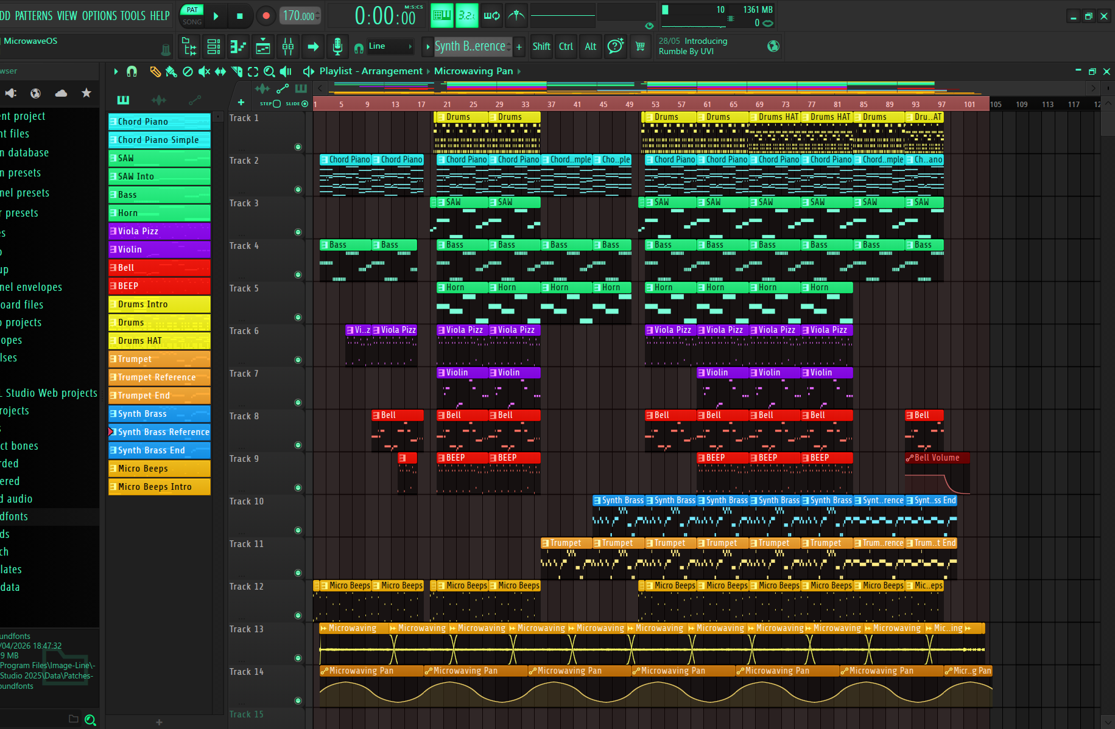The width and height of the screenshot is (1115, 729).
Task: Choose the Delete tool in the Playlist toolbar
Action: 188,72
